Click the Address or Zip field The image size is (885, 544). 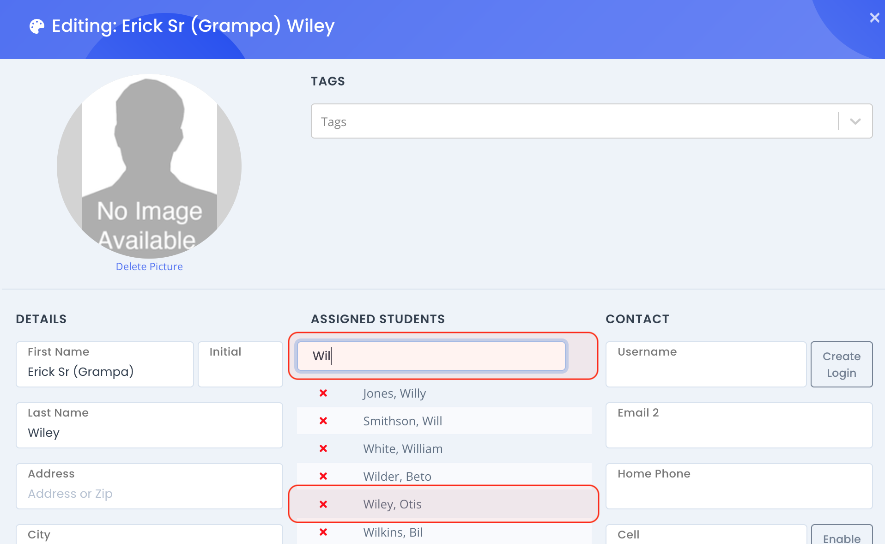(x=149, y=486)
